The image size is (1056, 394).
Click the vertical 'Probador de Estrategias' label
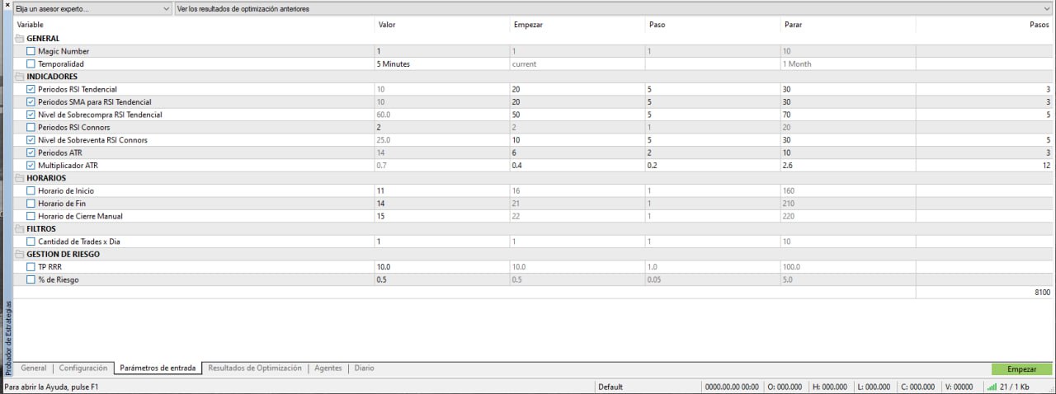[7, 338]
